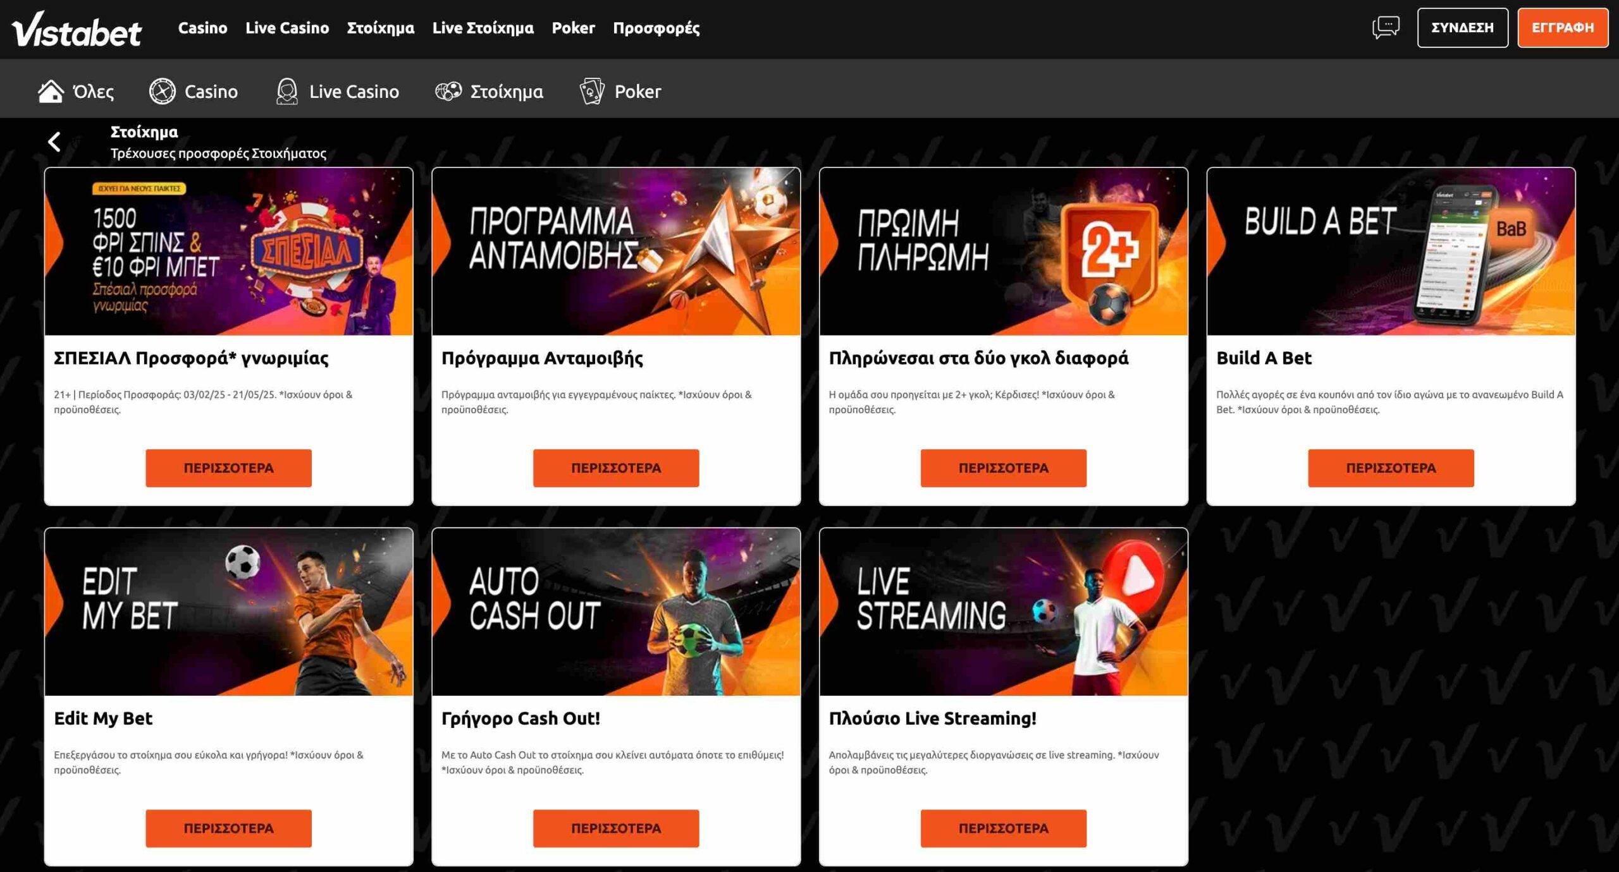Viewport: 1619px width, 872px height.
Task: Click the ΕΓΓΡΑΦΗ register button
Action: (x=1563, y=28)
